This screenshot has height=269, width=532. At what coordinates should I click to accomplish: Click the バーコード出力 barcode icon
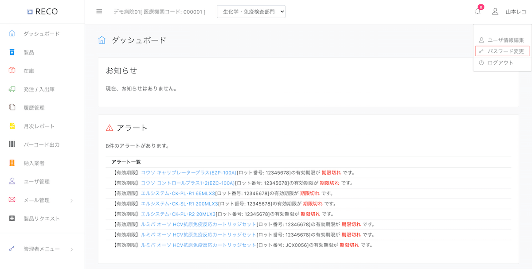tap(12, 144)
